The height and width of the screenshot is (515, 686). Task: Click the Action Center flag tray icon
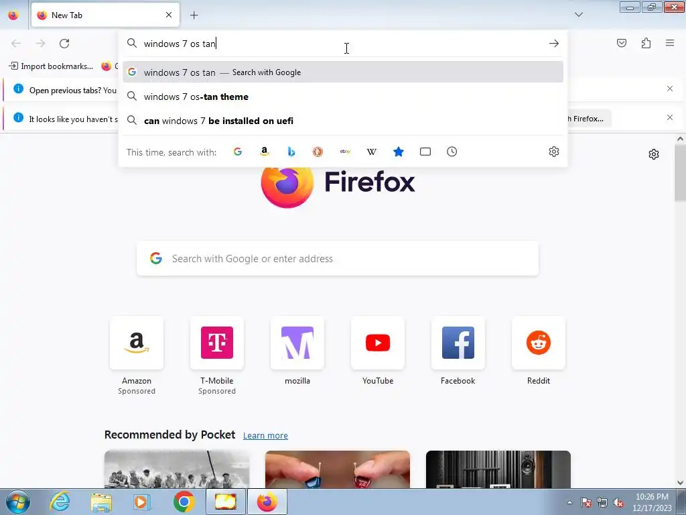pyautogui.click(x=586, y=503)
